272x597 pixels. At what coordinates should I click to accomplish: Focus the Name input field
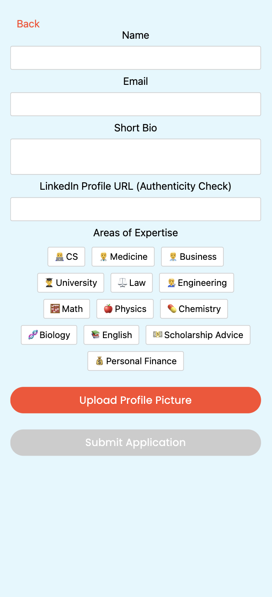(136, 58)
